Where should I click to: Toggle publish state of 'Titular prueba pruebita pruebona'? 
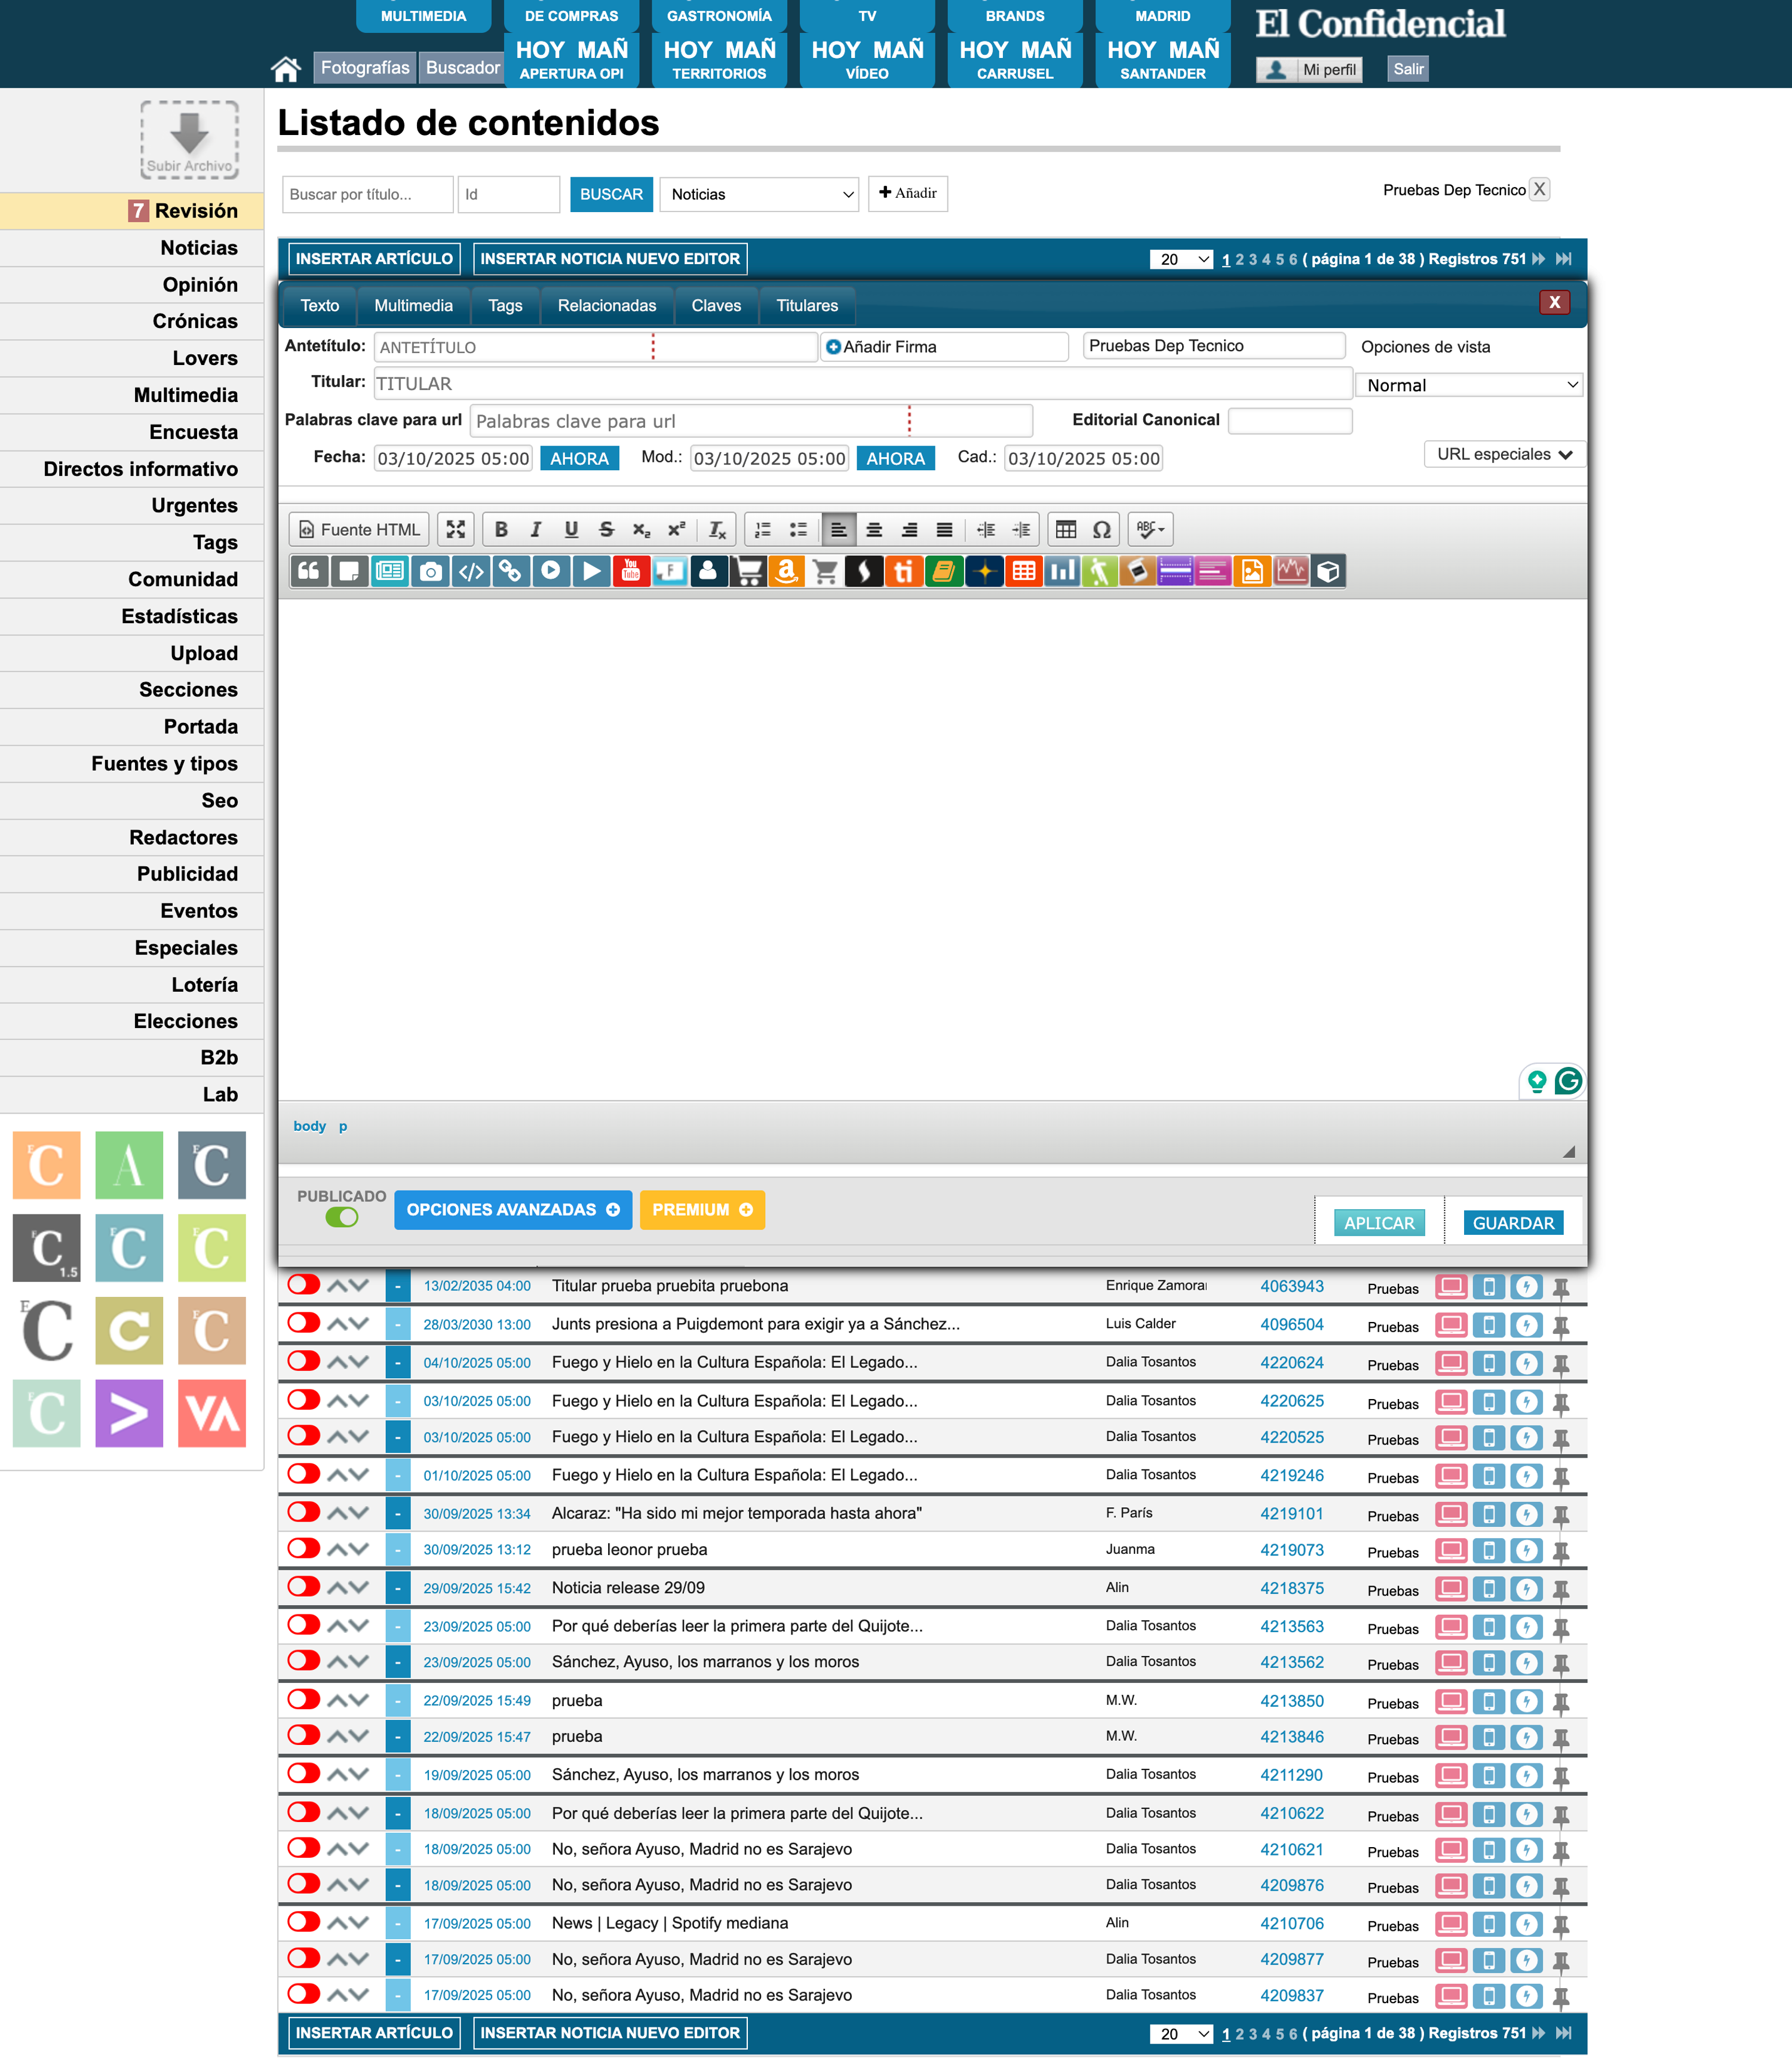coord(303,1285)
